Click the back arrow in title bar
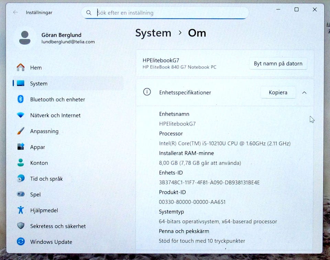The width and height of the screenshot is (330, 260). [15, 12]
